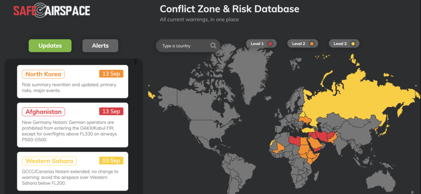Open the Western Sahara country link

[x=49, y=161]
